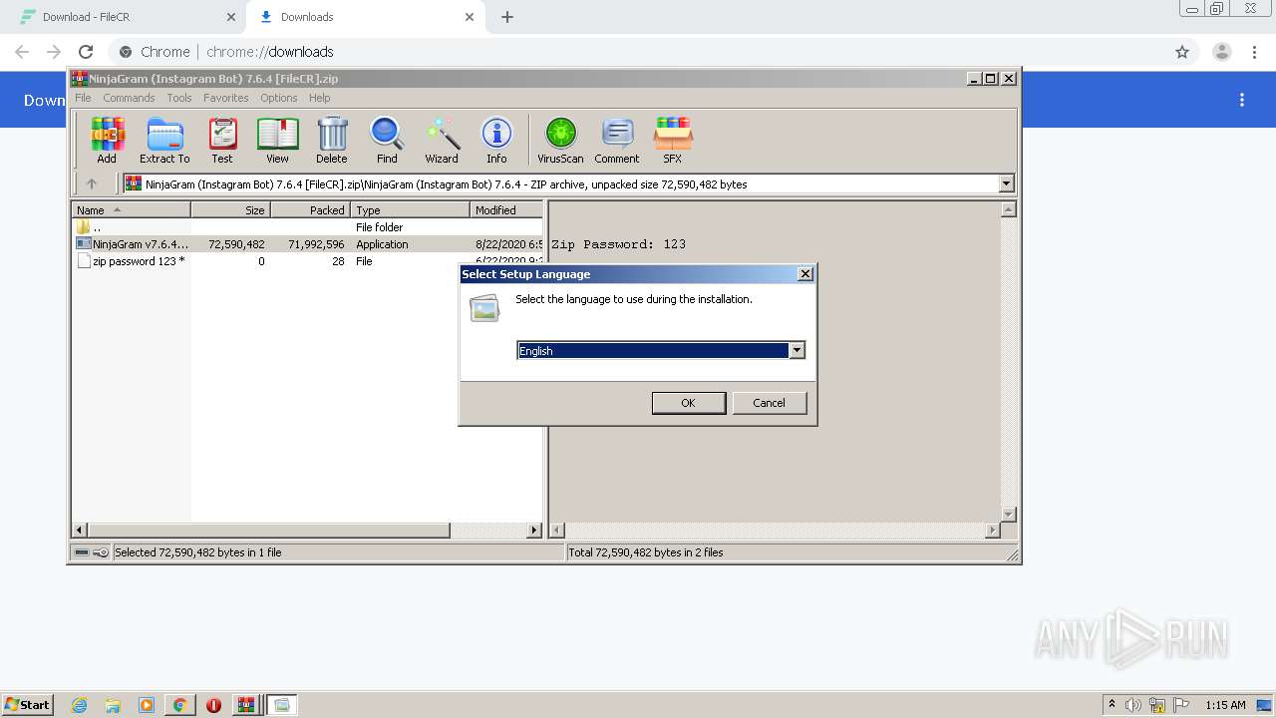The height and width of the screenshot is (718, 1276).
Task: Click Chrome address bar URL
Action: 270,52
